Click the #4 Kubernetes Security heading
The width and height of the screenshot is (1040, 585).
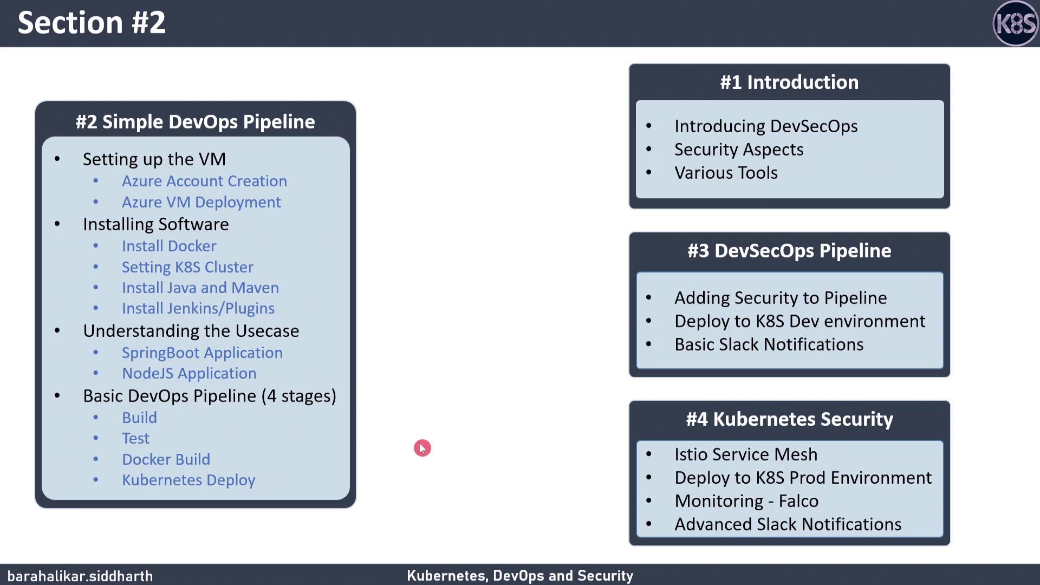point(789,419)
